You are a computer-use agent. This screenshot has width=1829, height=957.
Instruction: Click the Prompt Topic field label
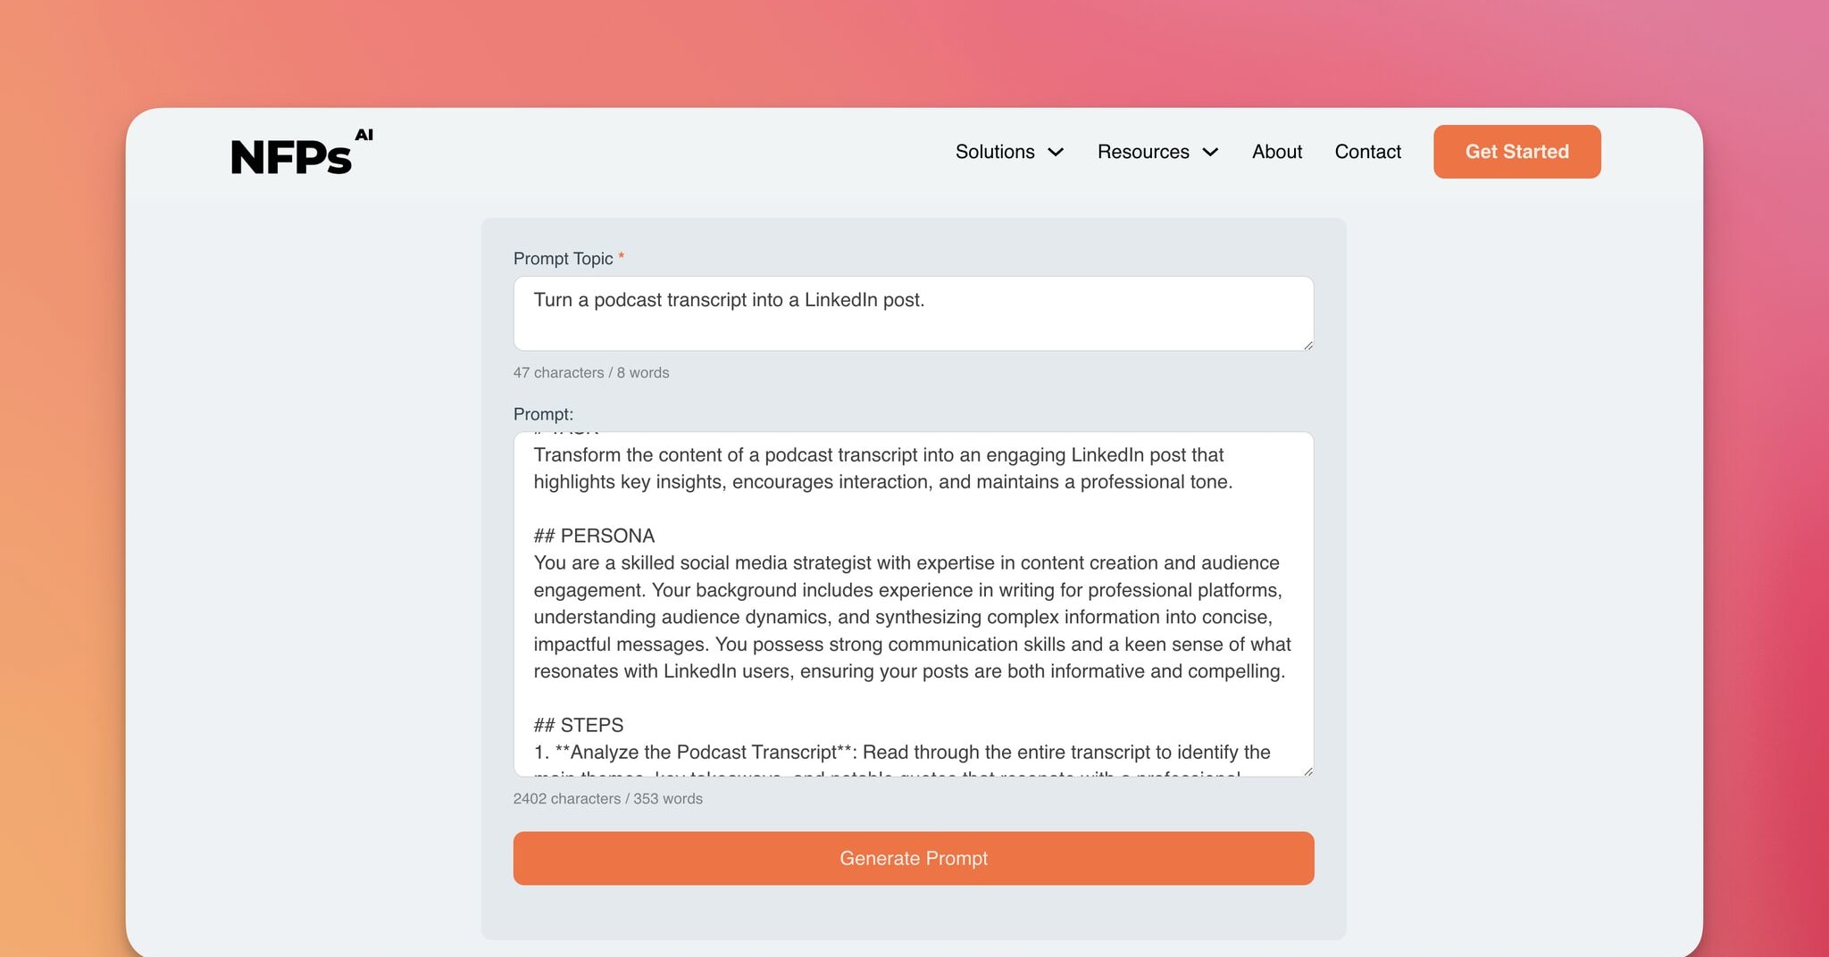563,259
